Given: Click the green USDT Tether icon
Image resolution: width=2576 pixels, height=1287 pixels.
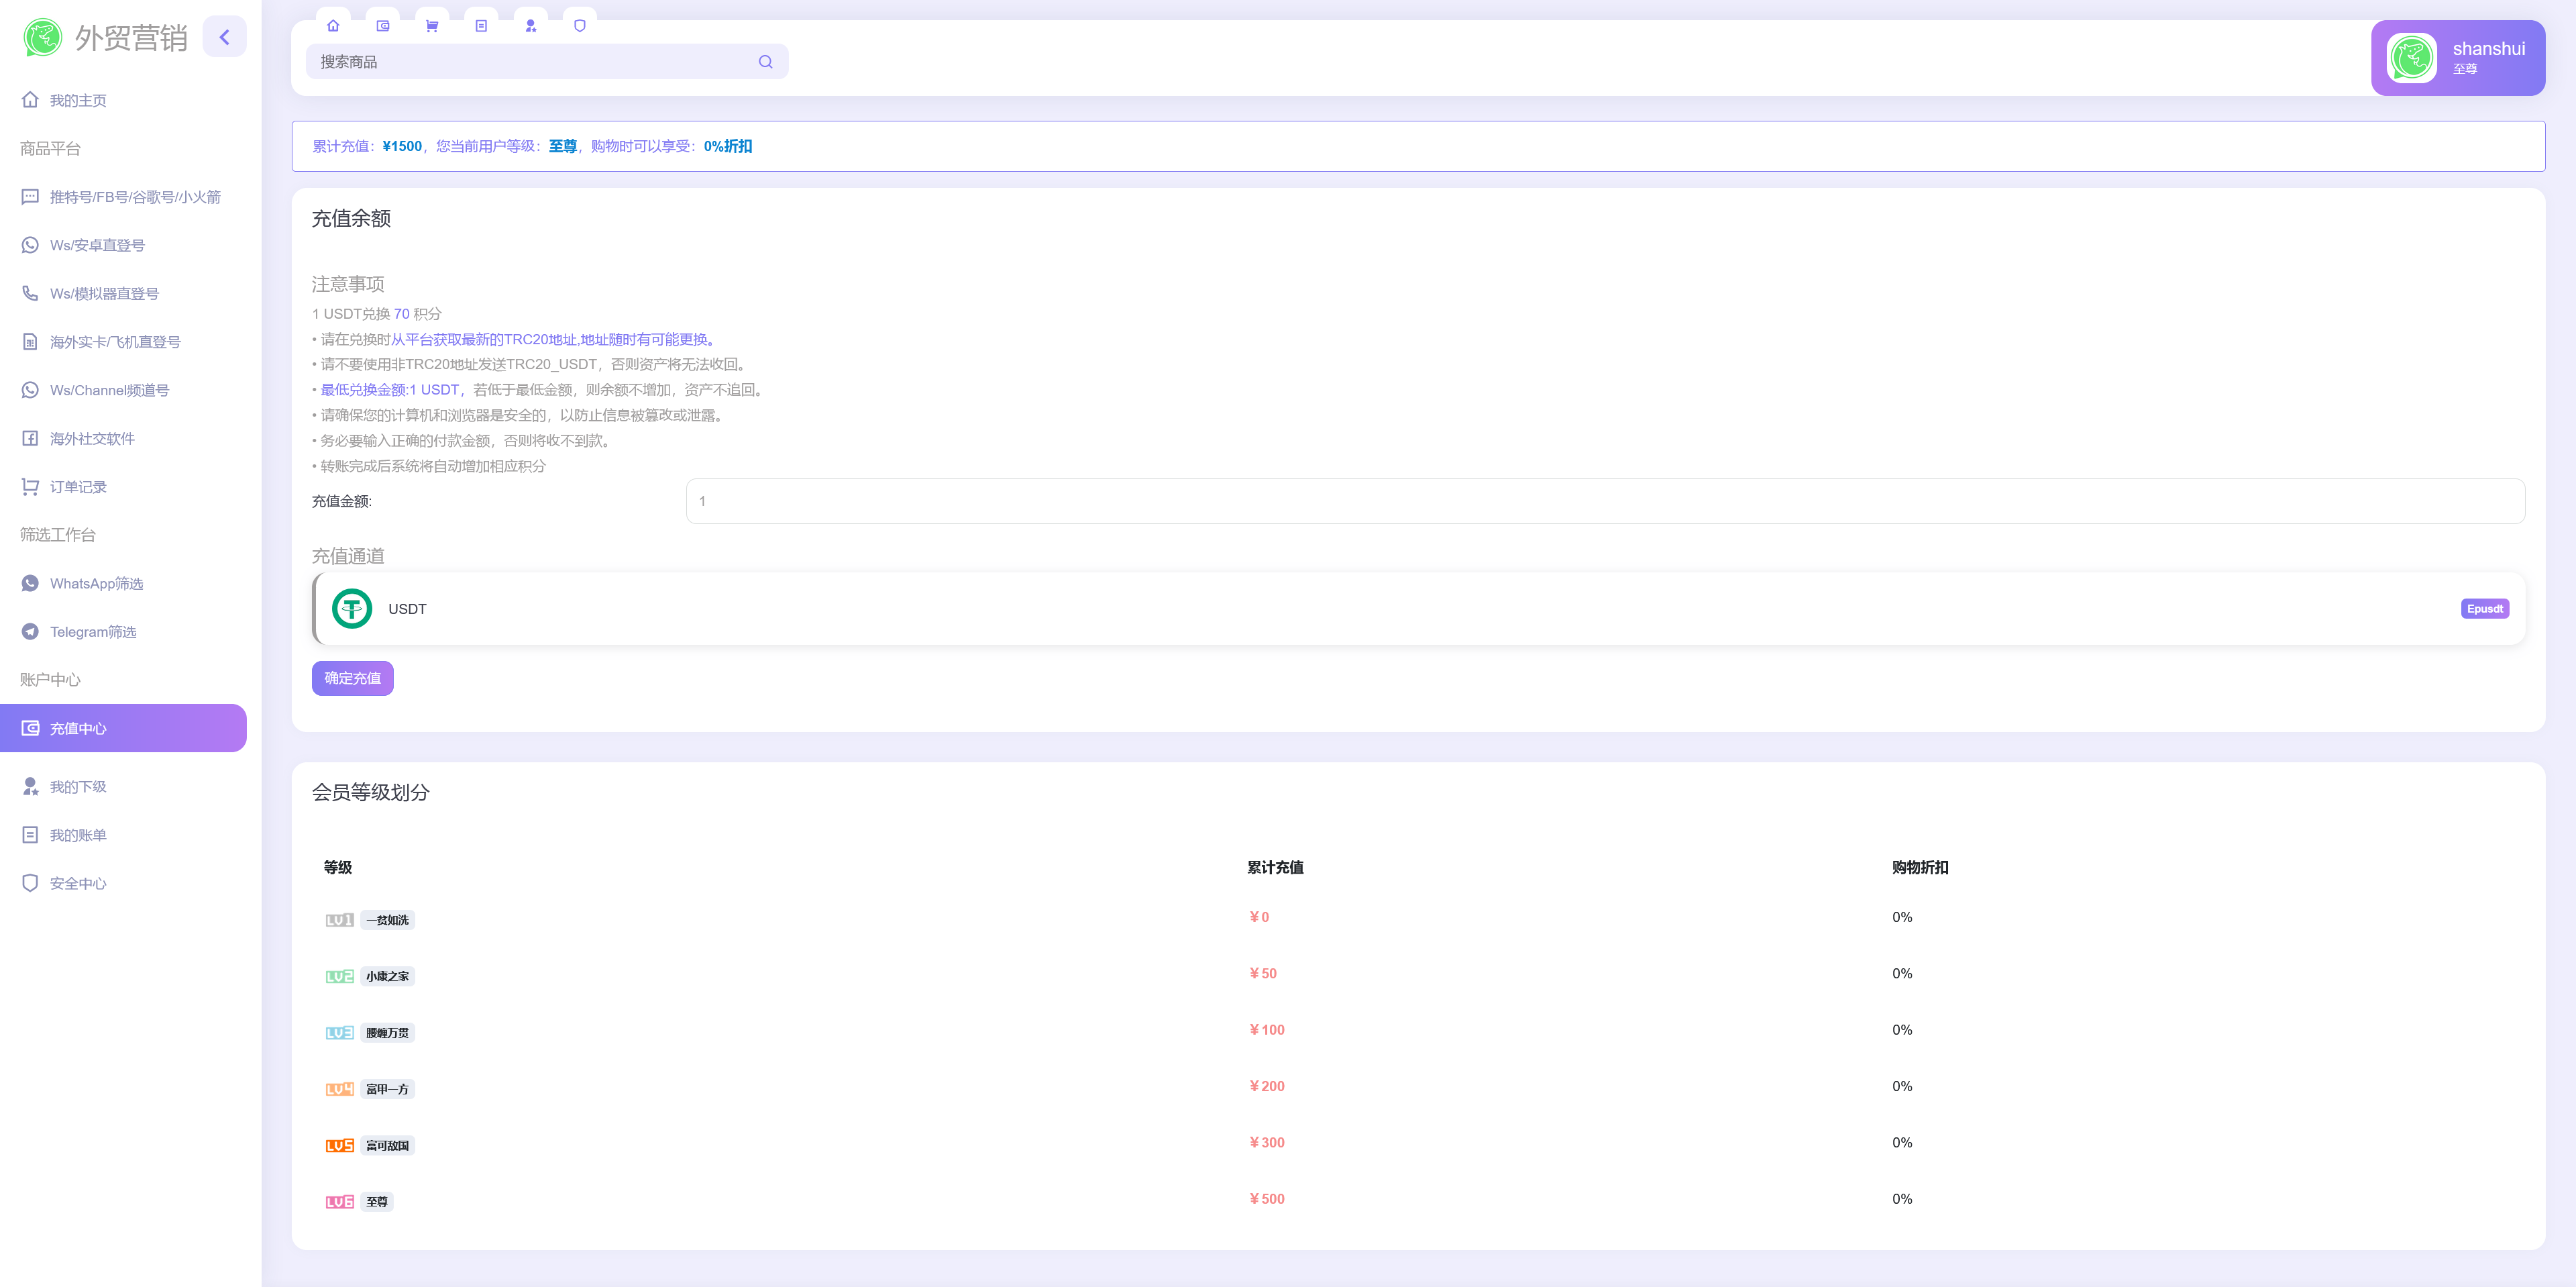Looking at the screenshot, I should [x=352, y=609].
